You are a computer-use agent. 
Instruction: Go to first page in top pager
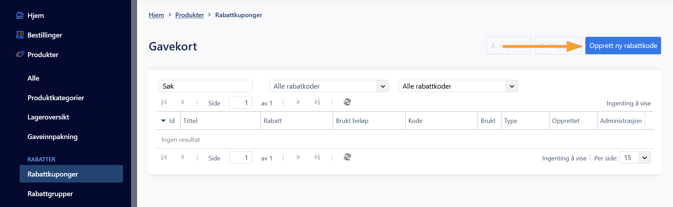[x=164, y=102]
